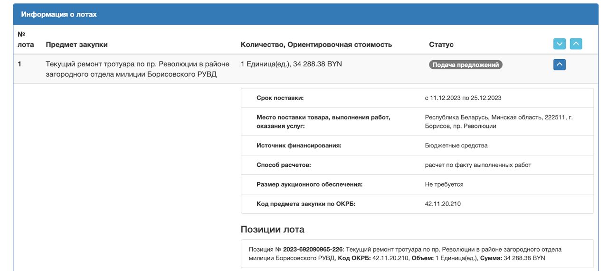Expand all lots with the down-chevron button
608x271 pixels.
(x=560, y=44)
